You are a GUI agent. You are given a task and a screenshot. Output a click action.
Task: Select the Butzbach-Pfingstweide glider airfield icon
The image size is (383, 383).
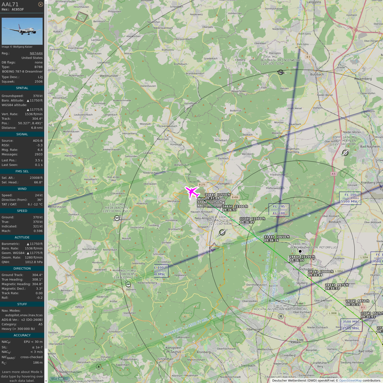tap(281, 72)
